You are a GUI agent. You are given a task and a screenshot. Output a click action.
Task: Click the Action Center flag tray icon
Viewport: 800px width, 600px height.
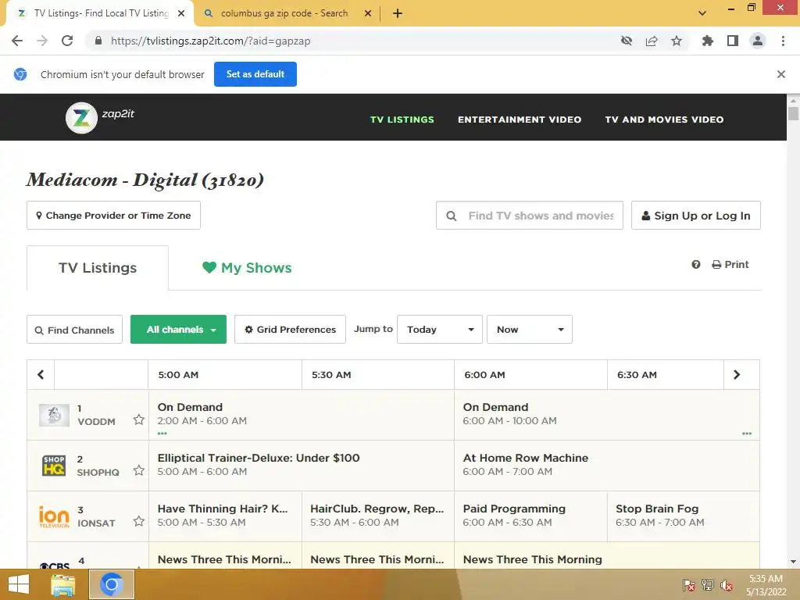(x=689, y=585)
